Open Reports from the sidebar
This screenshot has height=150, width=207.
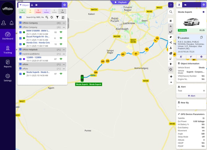tap(8, 63)
